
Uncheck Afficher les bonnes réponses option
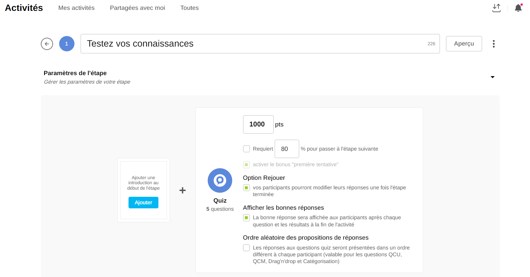(246, 218)
